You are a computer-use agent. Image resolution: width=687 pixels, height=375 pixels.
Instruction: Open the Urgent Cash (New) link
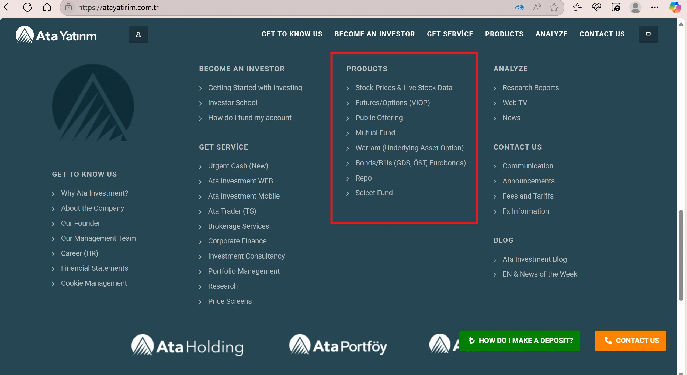tap(238, 166)
